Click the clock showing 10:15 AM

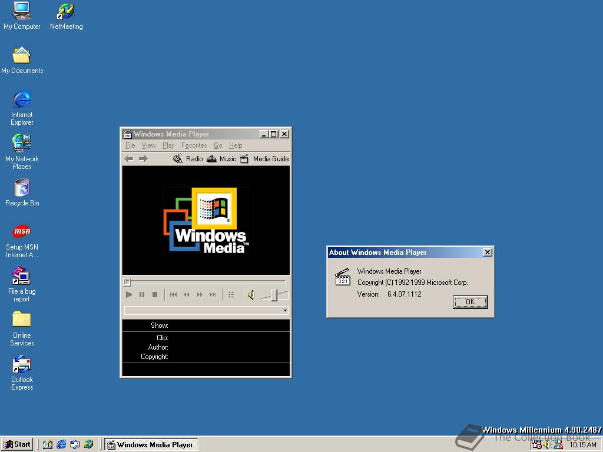[582, 445]
